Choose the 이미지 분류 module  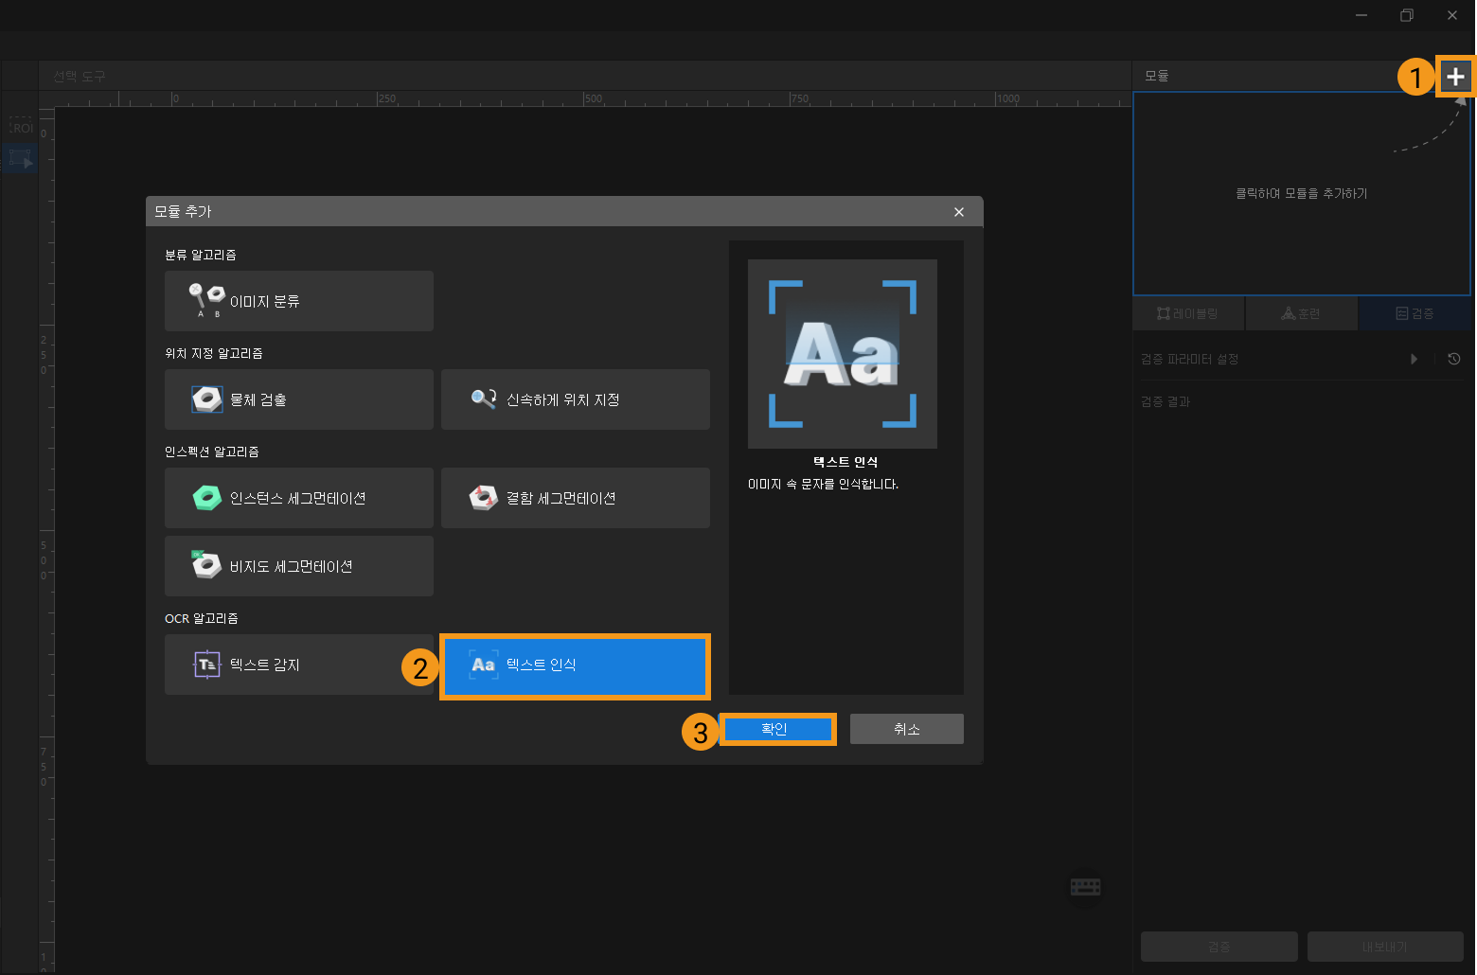click(298, 301)
